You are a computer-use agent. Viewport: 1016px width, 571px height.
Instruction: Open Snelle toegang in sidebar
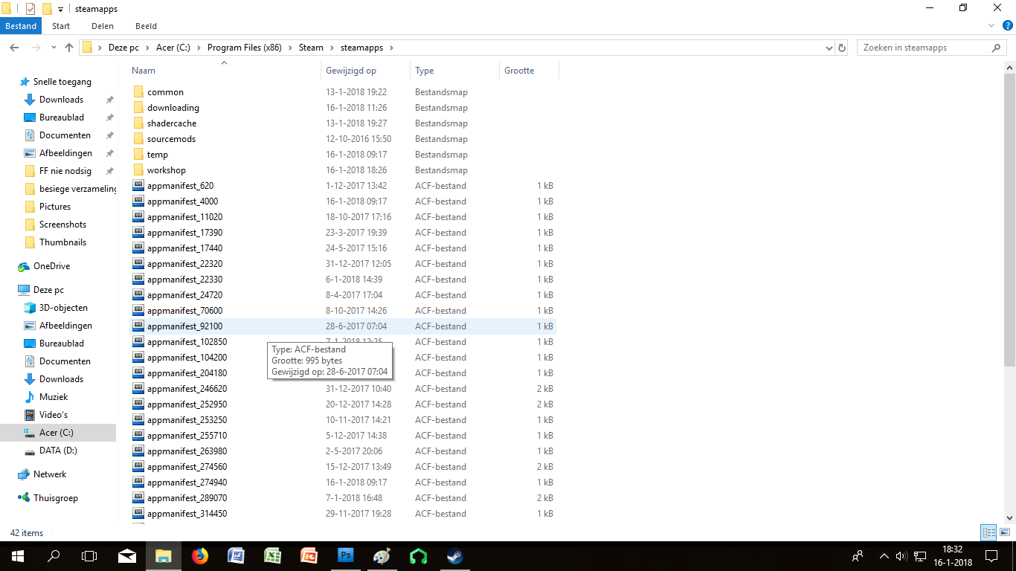pyautogui.click(x=62, y=82)
